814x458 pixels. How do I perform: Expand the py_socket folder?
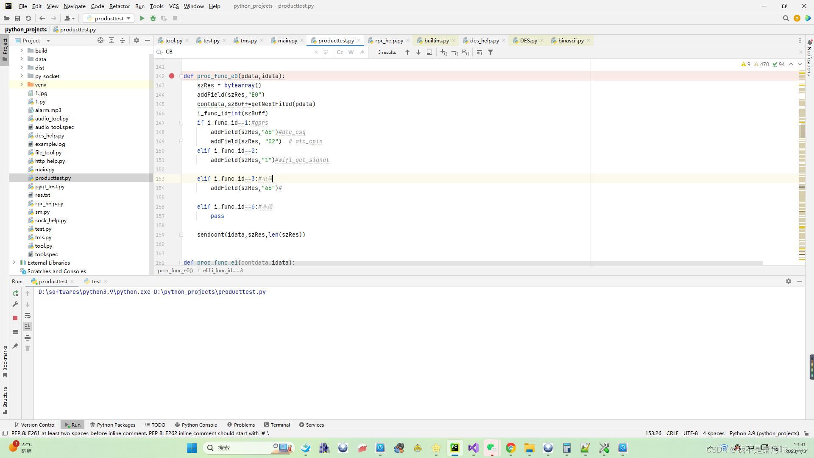pos(22,76)
